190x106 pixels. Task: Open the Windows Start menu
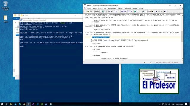pyautogui.click(x=2, y=104)
